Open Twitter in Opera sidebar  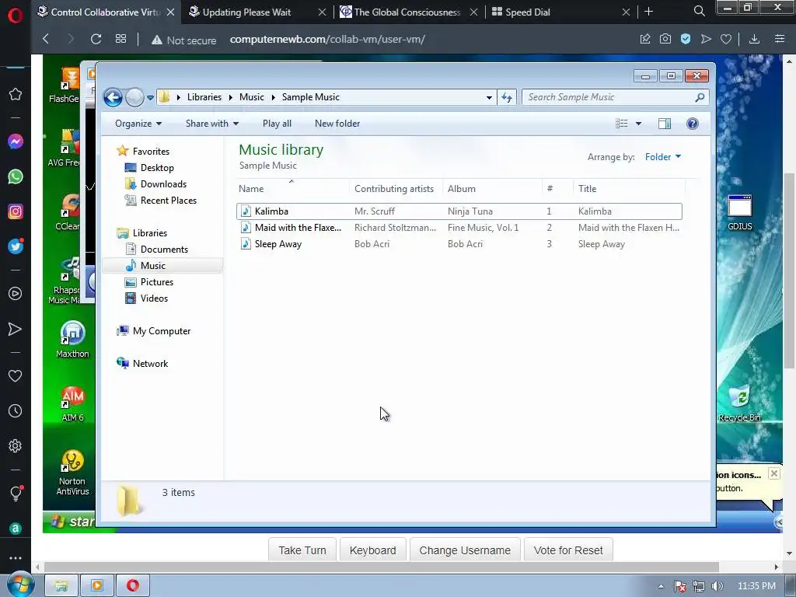[x=16, y=246]
